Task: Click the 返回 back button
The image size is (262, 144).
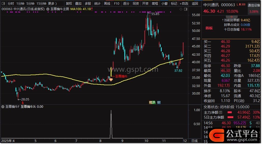Action: 195,4
